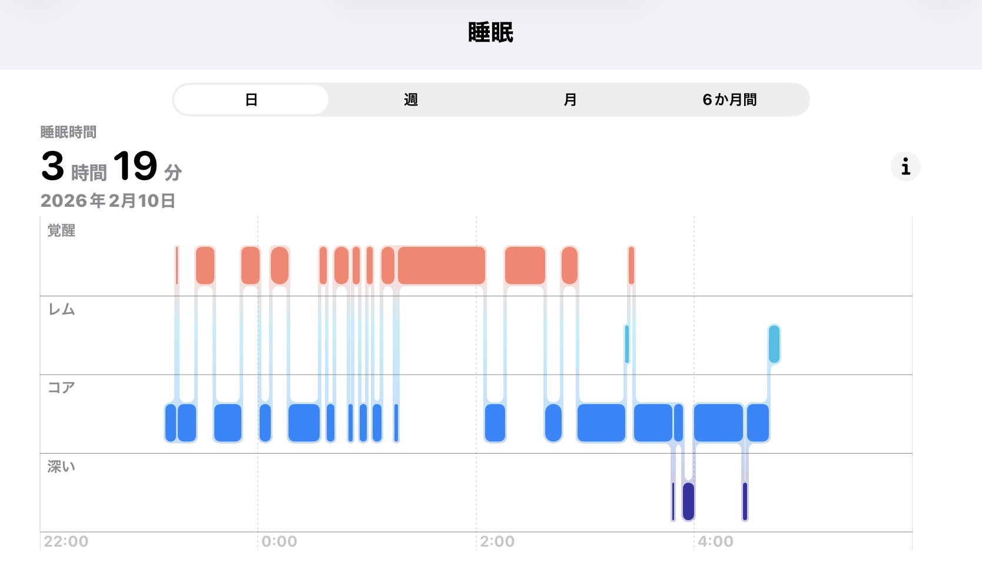The height and width of the screenshot is (572, 982).
Task: Tap the deep sleep segment after 4:00
Action: [x=745, y=501]
